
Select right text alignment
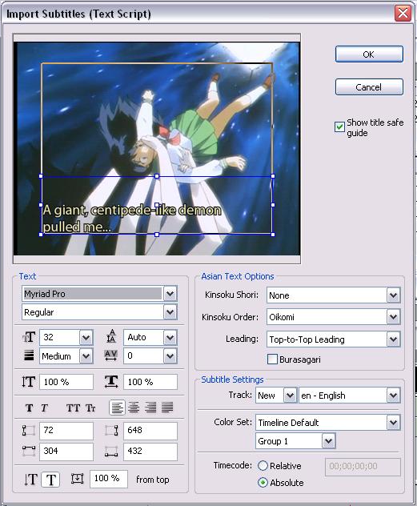(x=150, y=408)
